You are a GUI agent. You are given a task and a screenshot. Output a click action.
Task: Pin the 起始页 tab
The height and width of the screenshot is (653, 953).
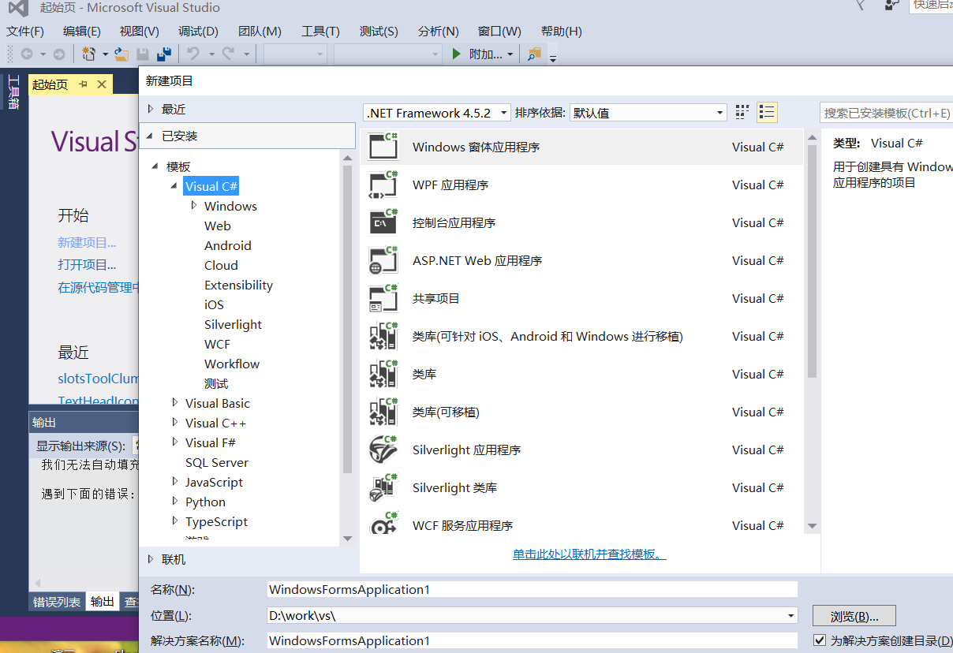pos(83,84)
